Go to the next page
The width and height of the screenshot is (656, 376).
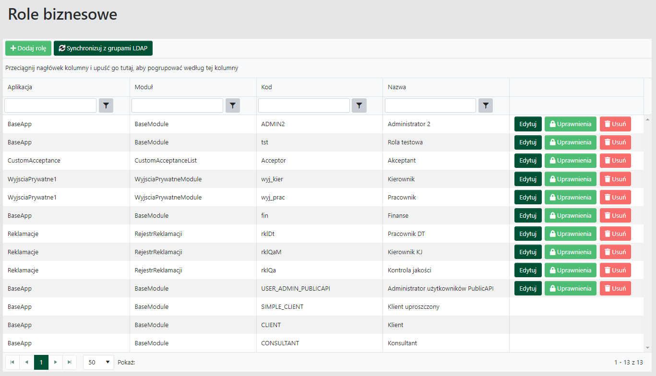[x=56, y=362]
